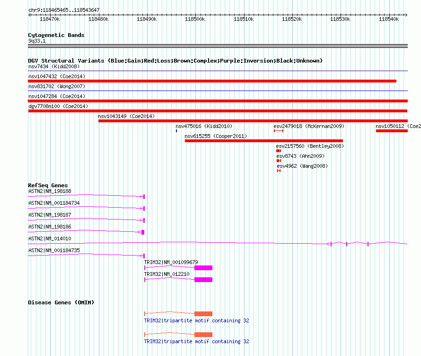Screen dimensions: 421x356
Task: Open variant label nsv1050112
Action: 398,126
